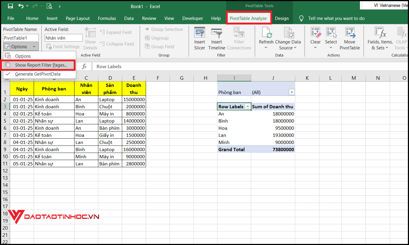Select Show Report Filter Pages
This screenshot has width=409, height=245.
41,65
